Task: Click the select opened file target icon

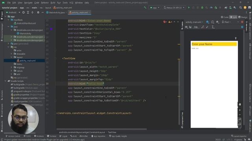Action: 24,12
